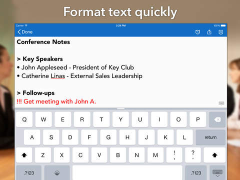The image size is (240, 180).
Task: Open the reminder alarm clock icon
Action: [197, 32]
